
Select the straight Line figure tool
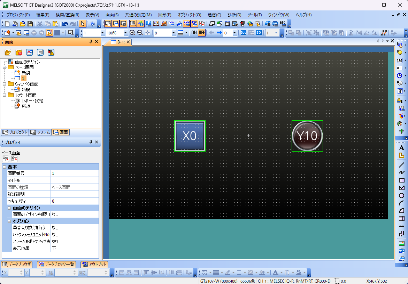click(401, 165)
